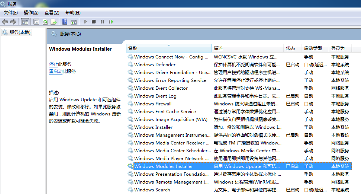Click magnifier icon in the 服务(本地) header
The width and height of the screenshot is (361, 194).
tap(54, 34)
